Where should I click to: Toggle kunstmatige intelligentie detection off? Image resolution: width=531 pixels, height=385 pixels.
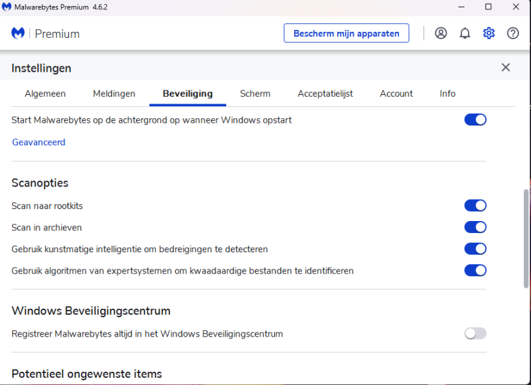coord(475,249)
